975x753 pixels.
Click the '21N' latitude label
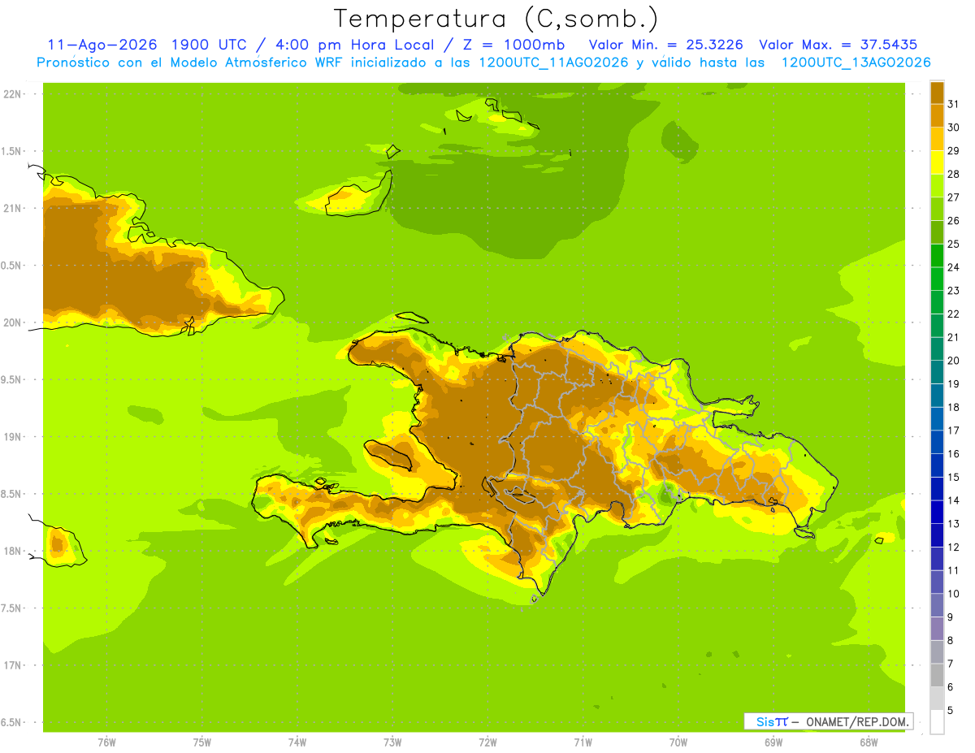[x=13, y=209]
